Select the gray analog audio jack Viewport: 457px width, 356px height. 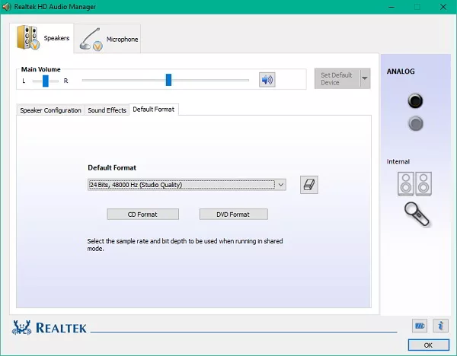(x=415, y=123)
